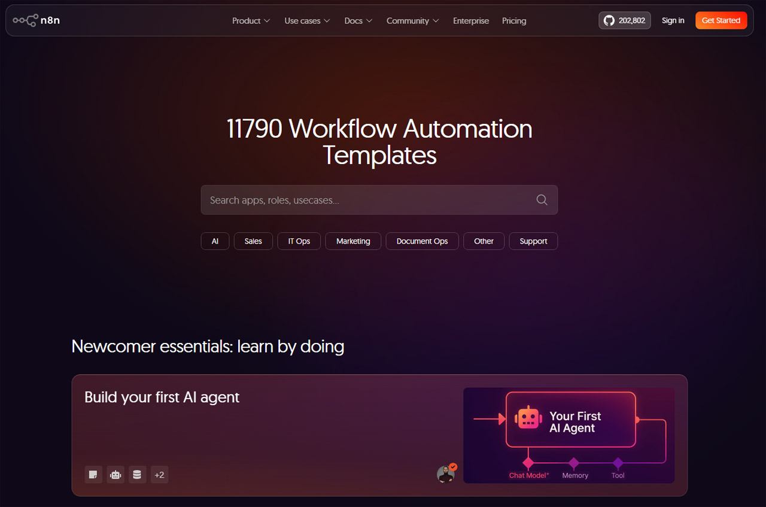Go to the Enterprise page

[x=471, y=21]
